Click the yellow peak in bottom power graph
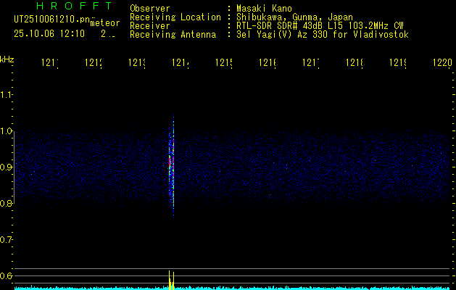456x290 pixels. tap(170, 278)
